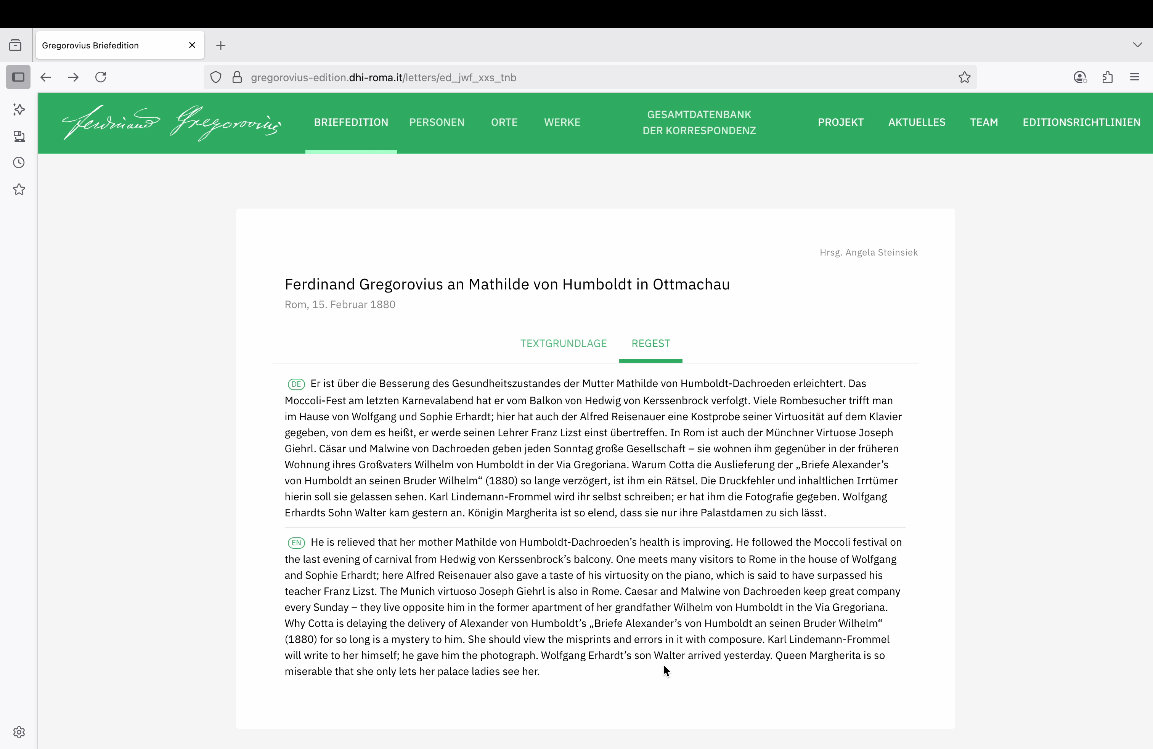Click the DE language badge

click(x=296, y=384)
